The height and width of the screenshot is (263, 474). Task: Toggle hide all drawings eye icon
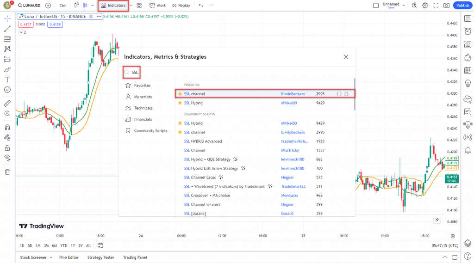tap(7, 158)
